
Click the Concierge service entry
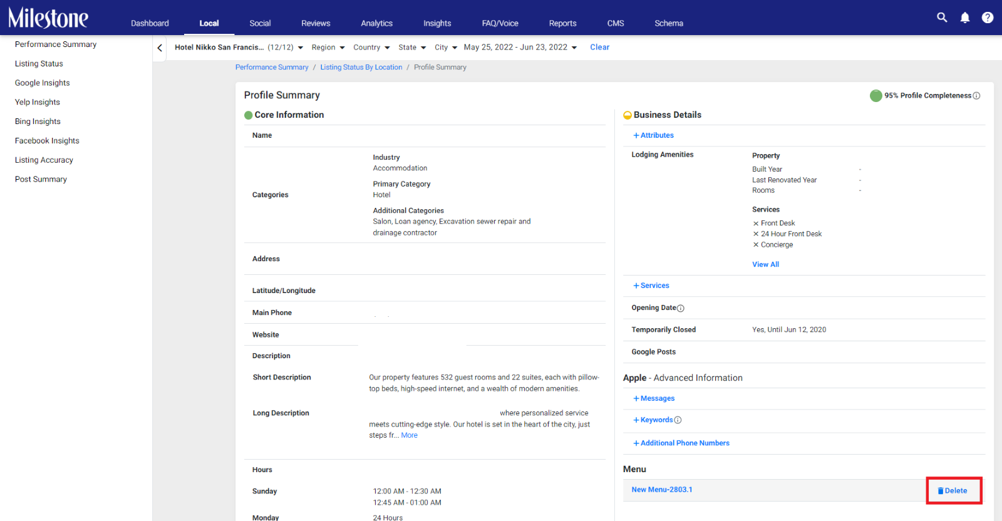point(773,245)
